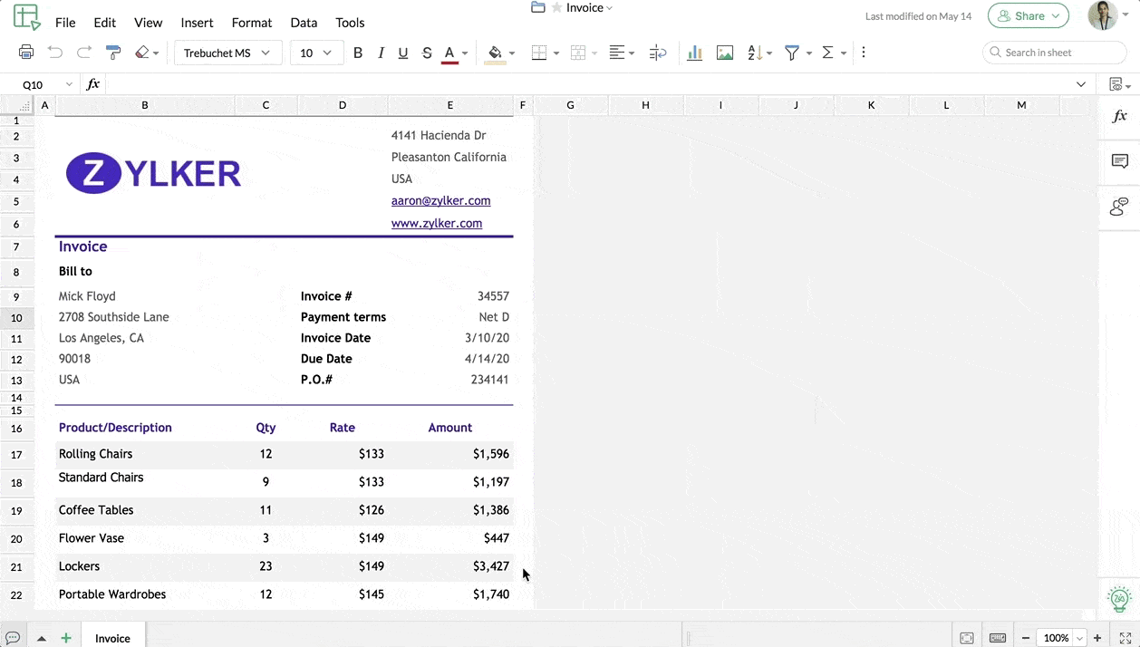This screenshot has width=1140, height=647.
Task: Click the Filter funnel icon
Action: (792, 53)
